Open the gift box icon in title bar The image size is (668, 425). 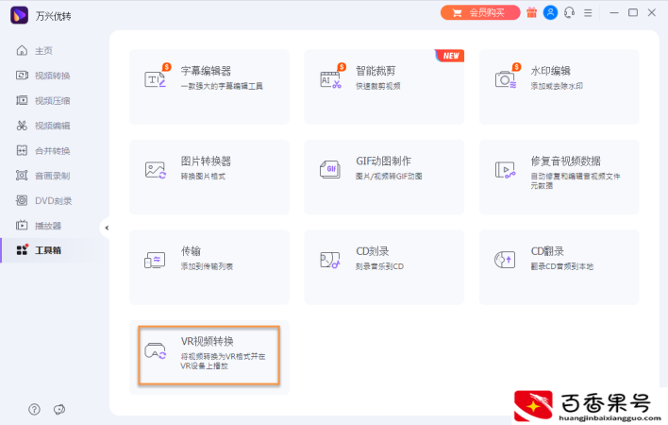pos(531,13)
